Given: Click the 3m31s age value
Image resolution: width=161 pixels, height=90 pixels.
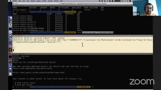Looking at the screenshot, I should (79, 30).
